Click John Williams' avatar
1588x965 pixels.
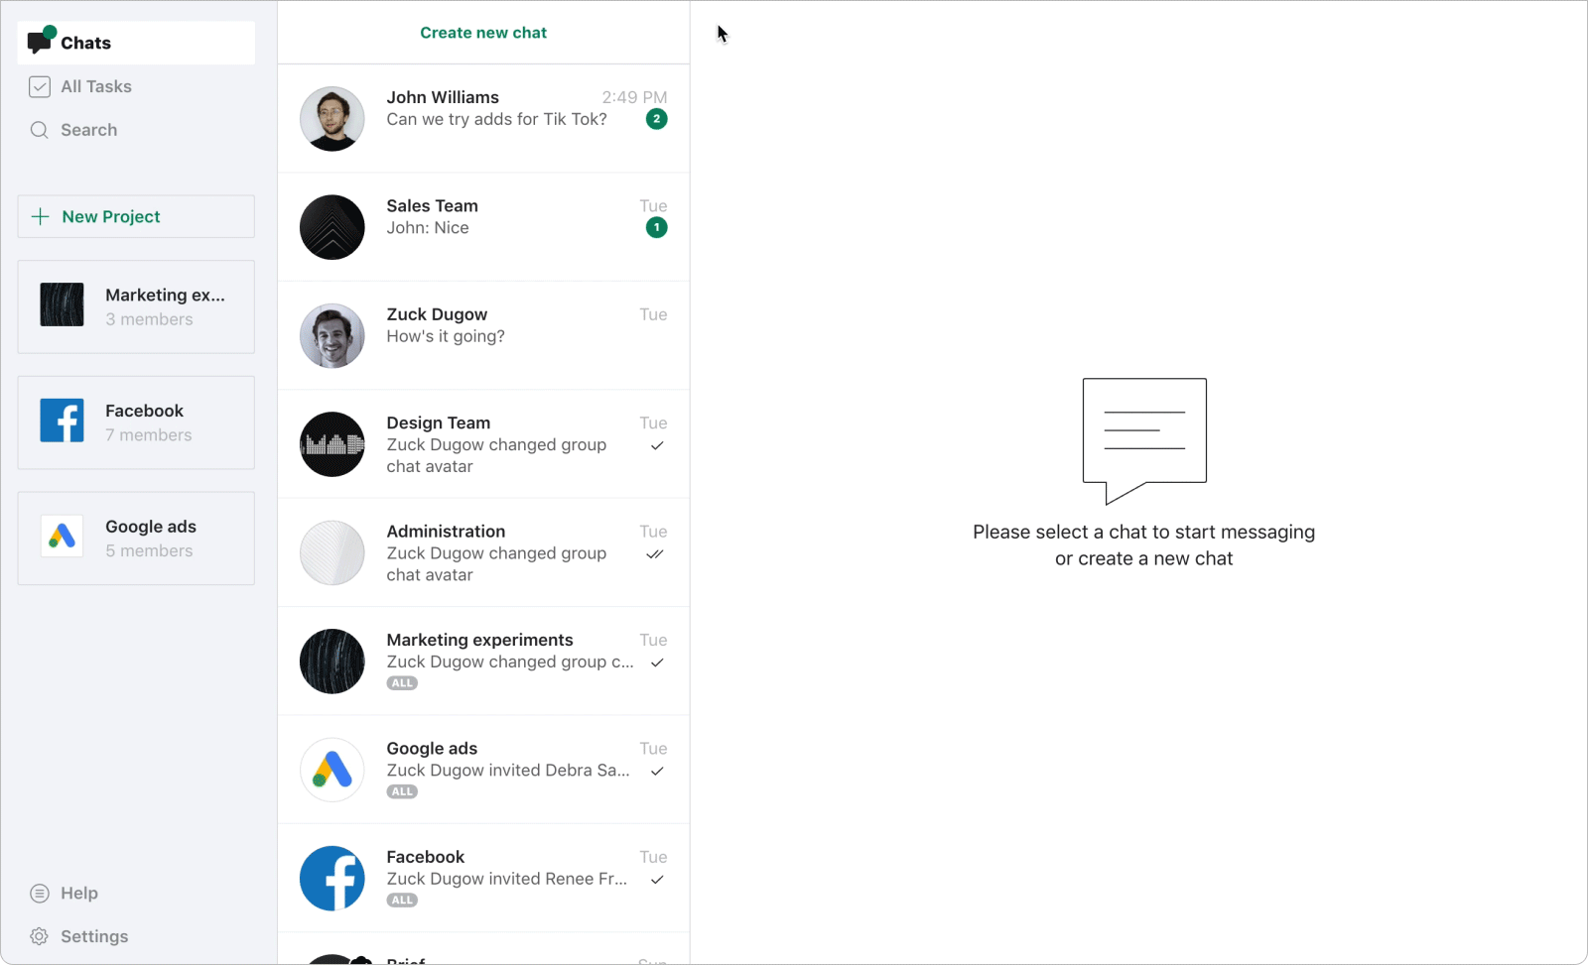click(x=332, y=119)
